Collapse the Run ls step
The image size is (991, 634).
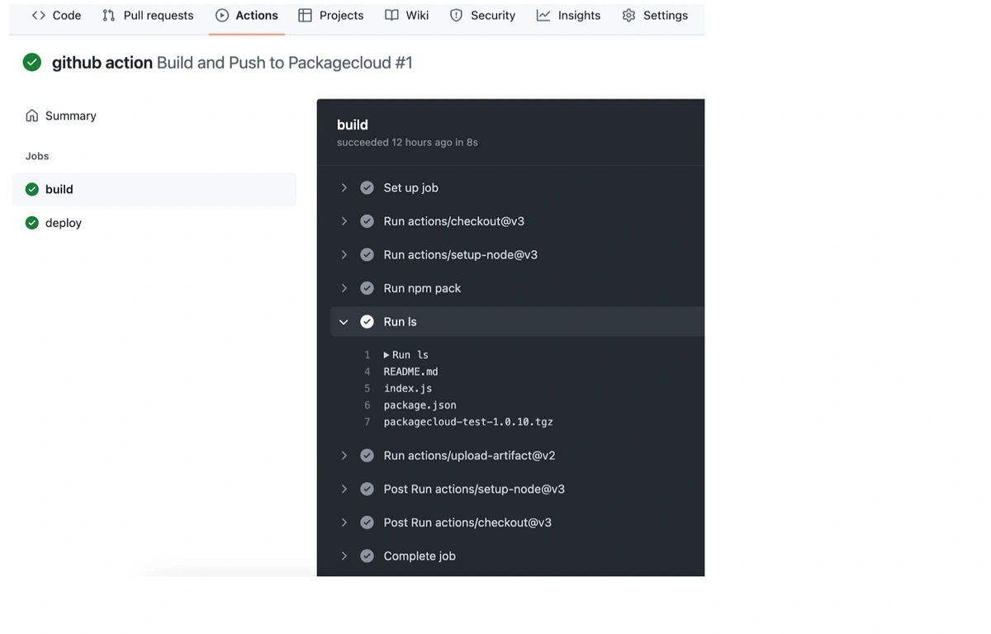pyautogui.click(x=344, y=322)
